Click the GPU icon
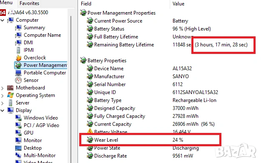The width and height of the screenshot is (261, 163). click(x=18, y=133)
